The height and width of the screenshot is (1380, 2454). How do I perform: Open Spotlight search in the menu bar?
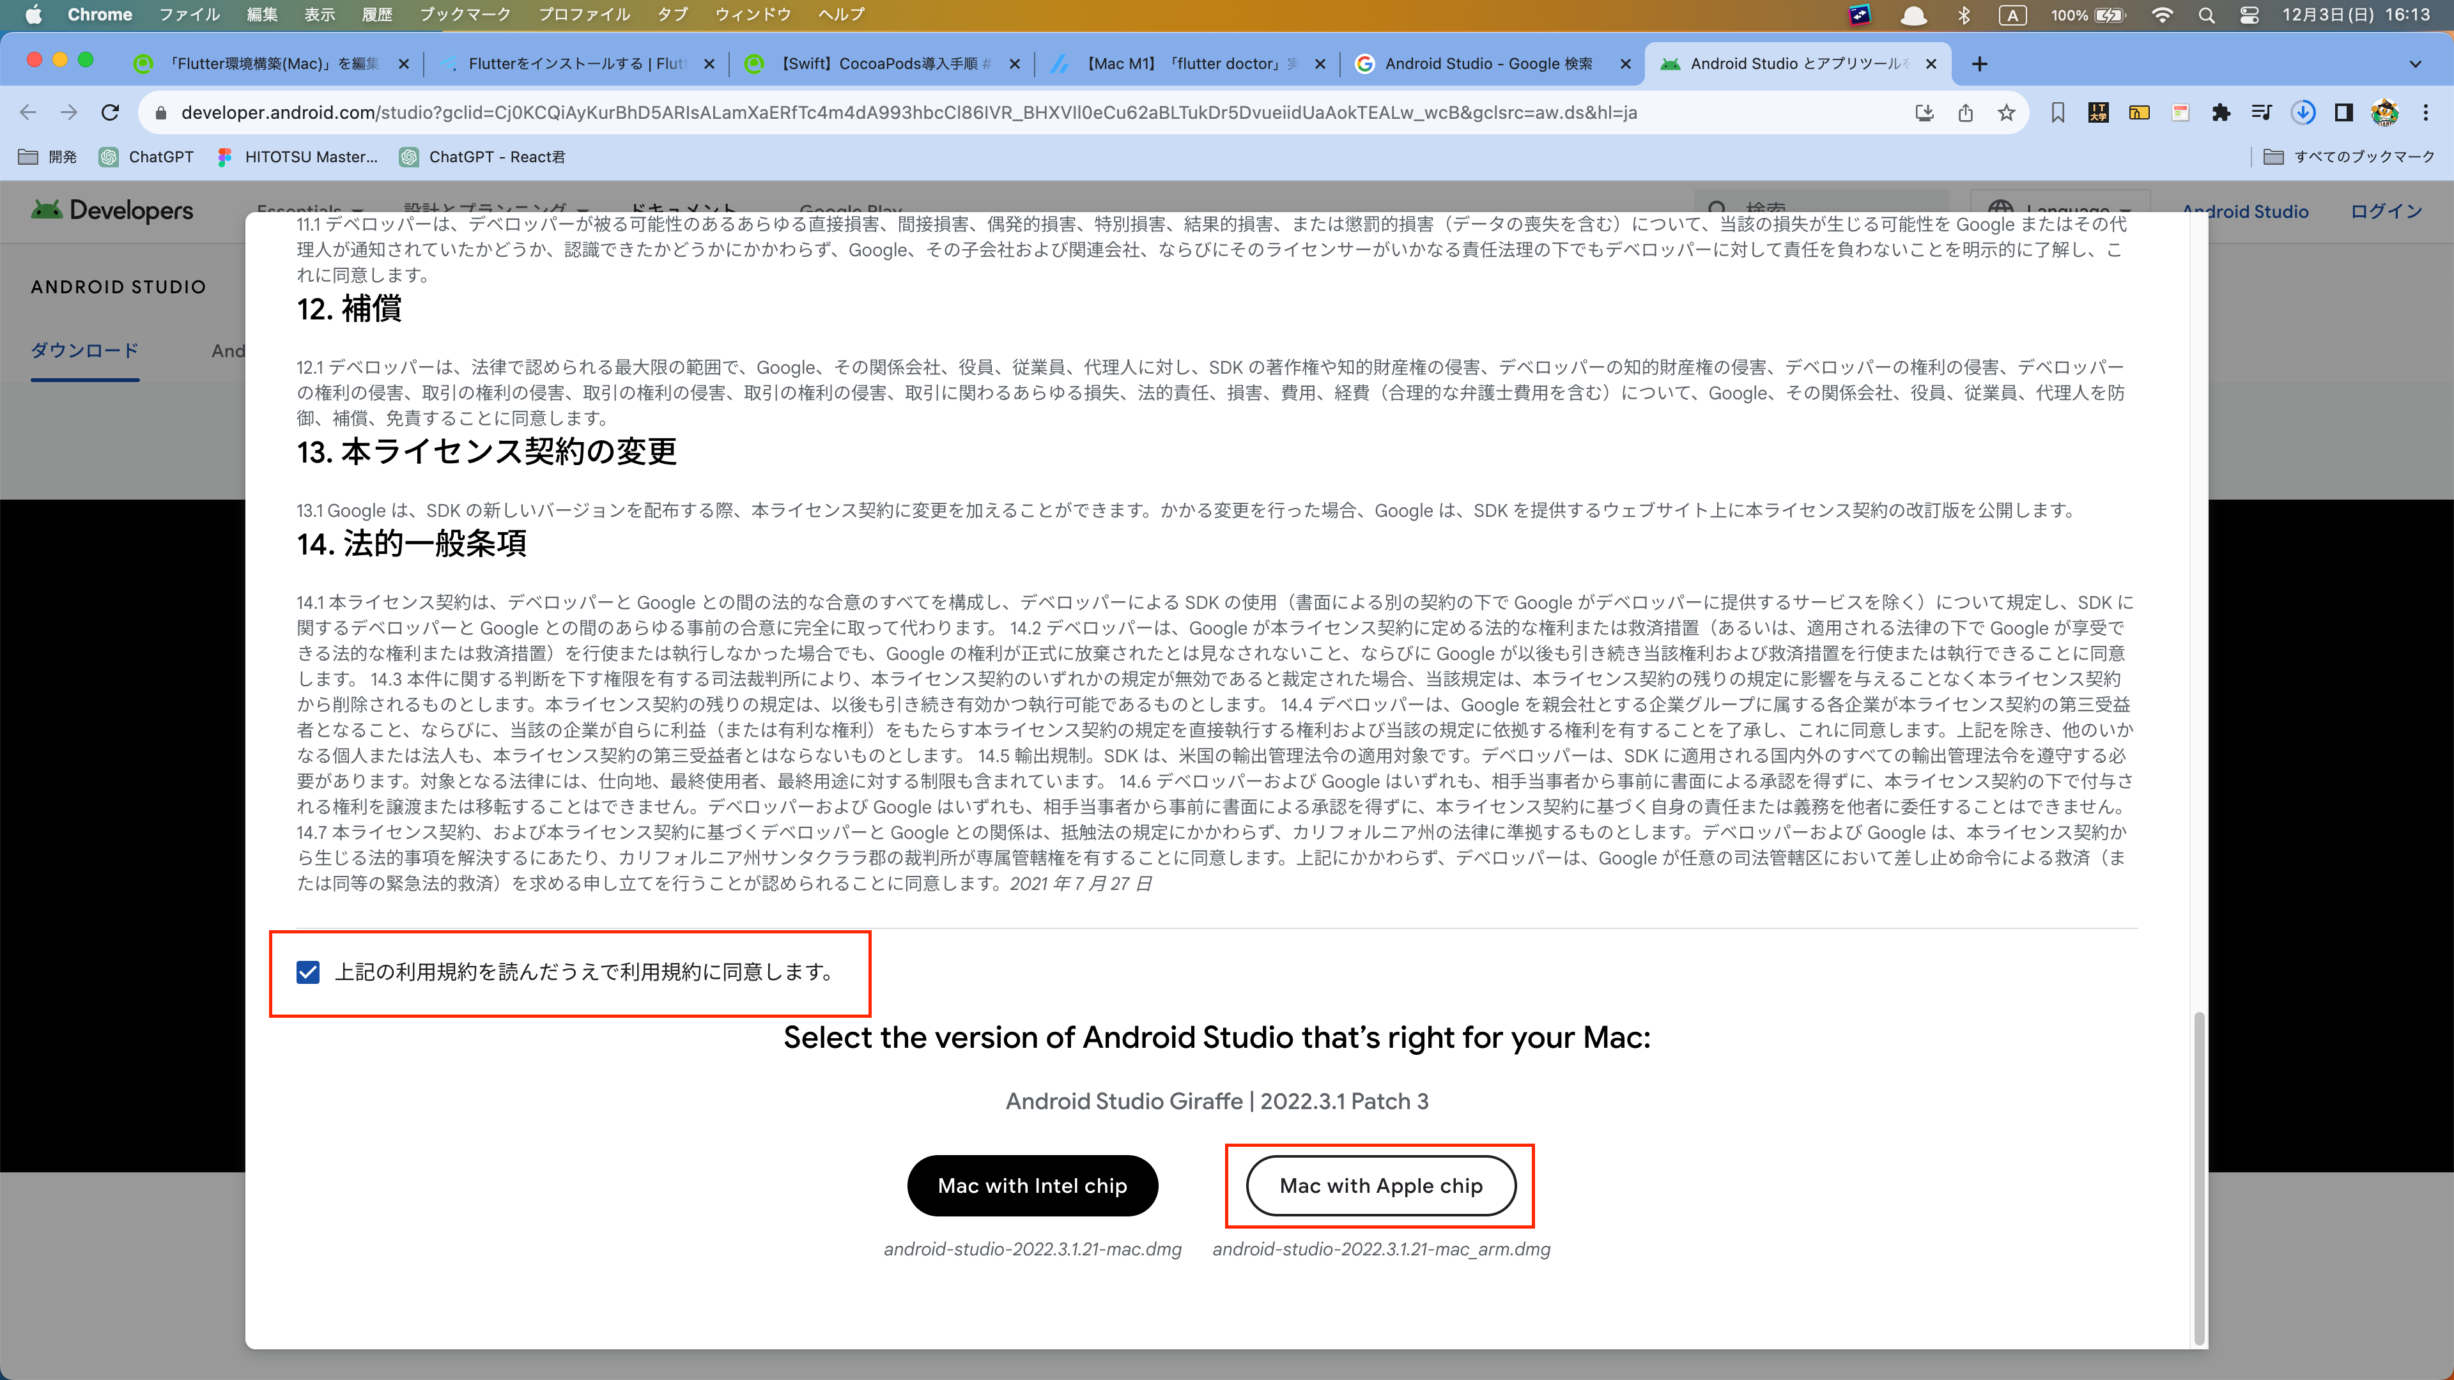pyautogui.click(x=2207, y=14)
